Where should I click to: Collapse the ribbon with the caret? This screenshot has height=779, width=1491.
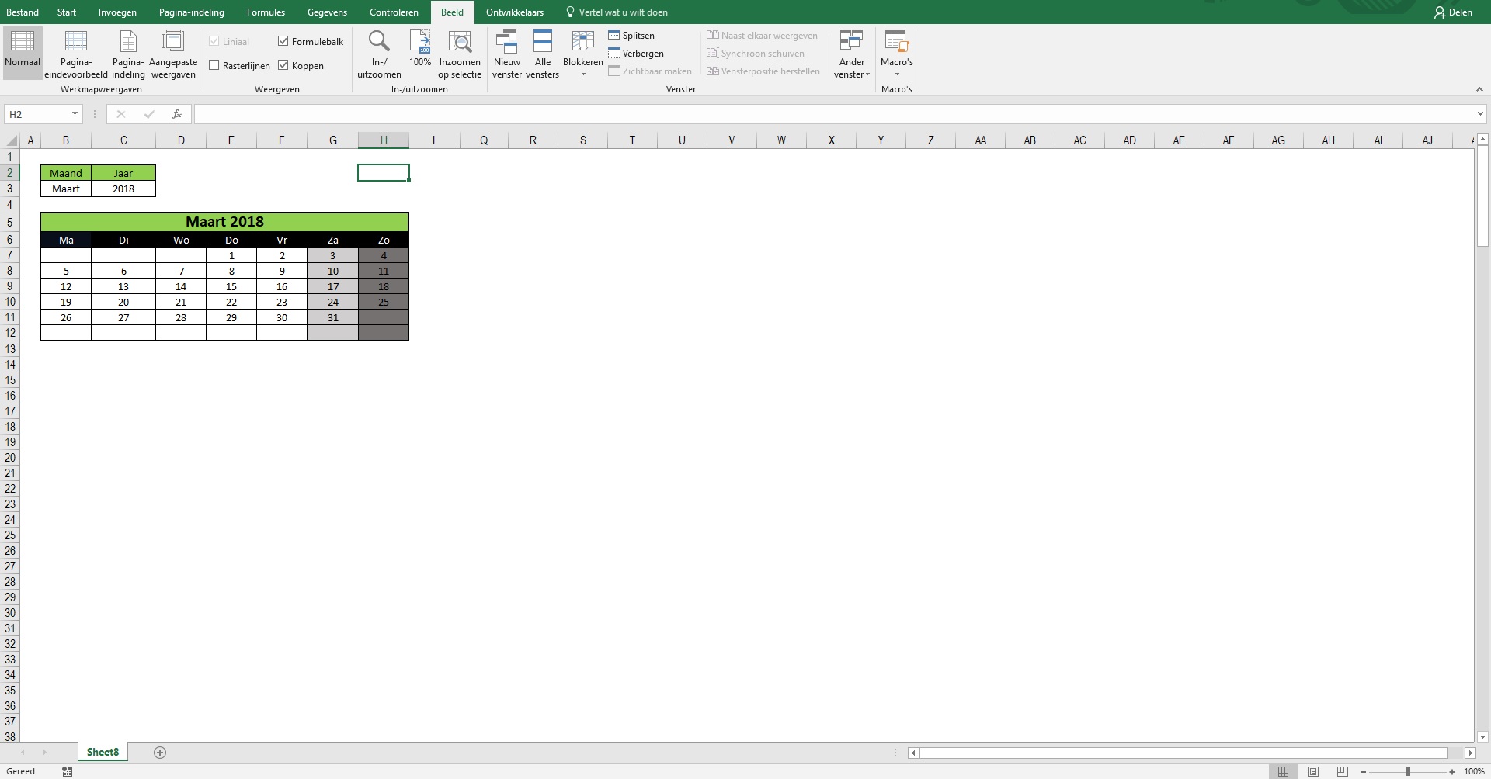(1479, 89)
